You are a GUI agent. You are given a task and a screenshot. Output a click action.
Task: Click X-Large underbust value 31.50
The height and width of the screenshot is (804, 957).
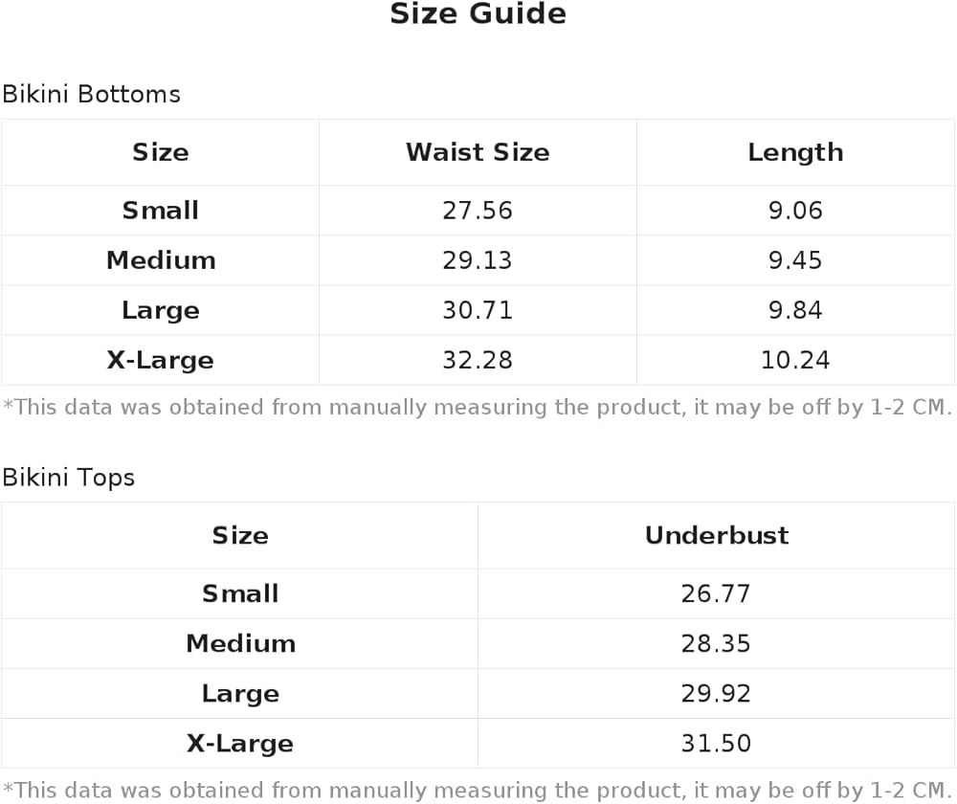[716, 744]
